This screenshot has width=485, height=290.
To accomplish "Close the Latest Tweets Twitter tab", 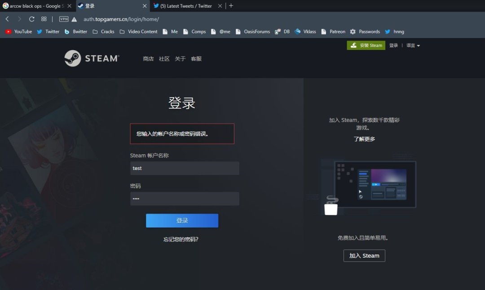I will click(220, 6).
